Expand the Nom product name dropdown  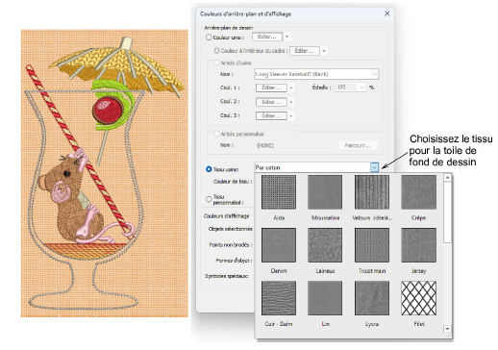(x=374, y=74)
